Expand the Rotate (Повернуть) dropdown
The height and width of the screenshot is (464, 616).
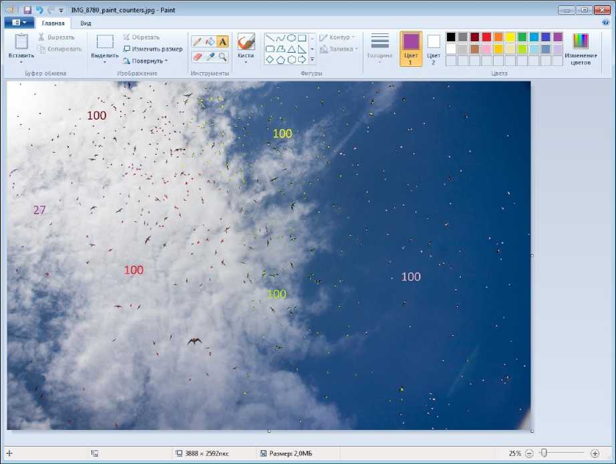tap(146, 61)
